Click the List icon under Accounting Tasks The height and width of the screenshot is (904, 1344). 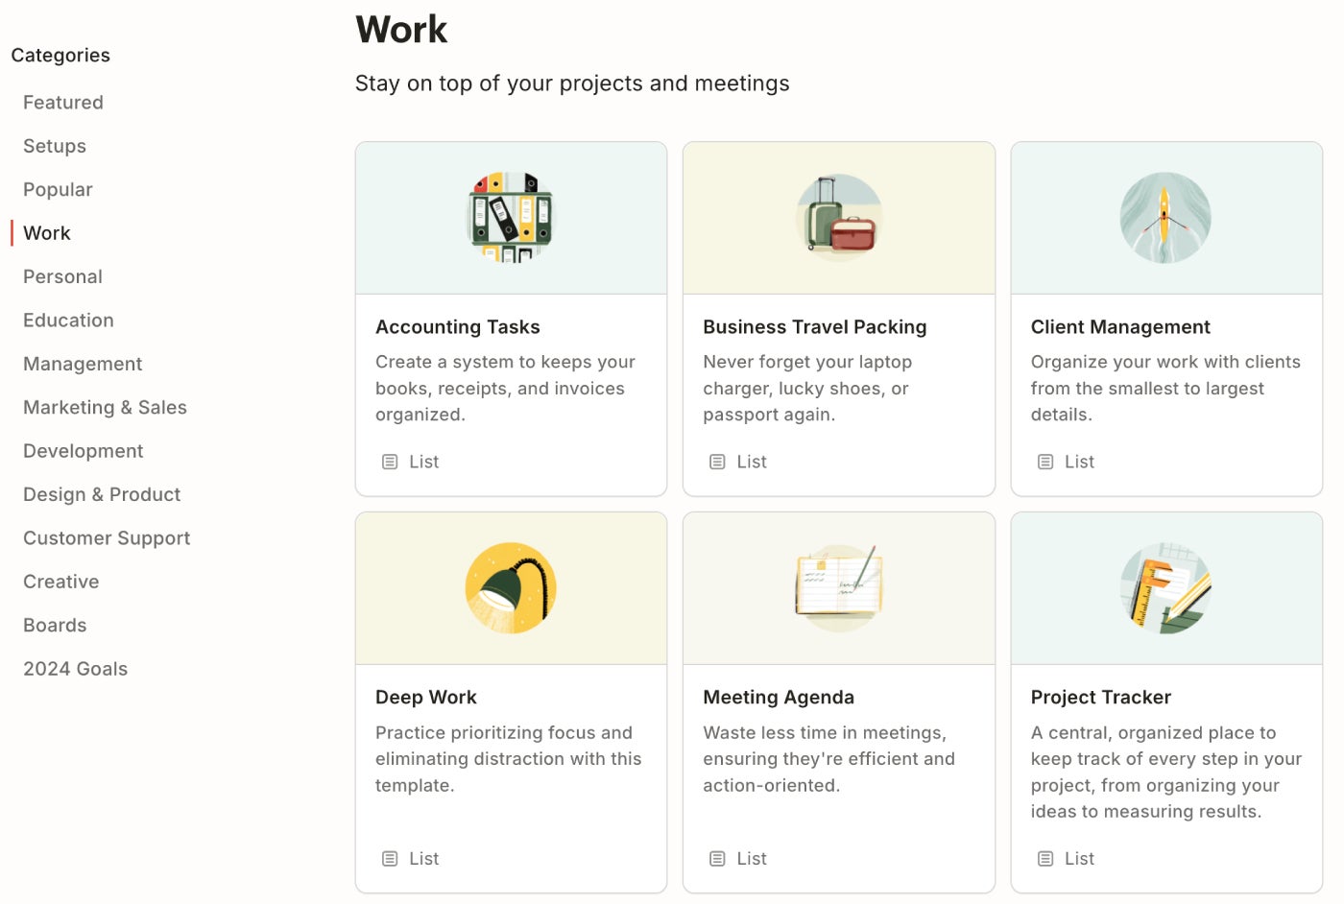click(390, 462)
